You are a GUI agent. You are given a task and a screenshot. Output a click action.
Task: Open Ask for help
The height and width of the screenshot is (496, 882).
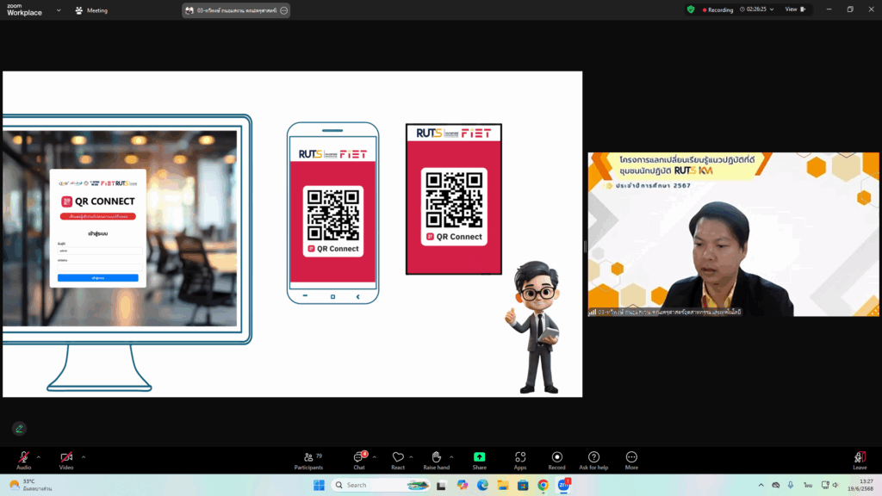click(x=593, y=460)
